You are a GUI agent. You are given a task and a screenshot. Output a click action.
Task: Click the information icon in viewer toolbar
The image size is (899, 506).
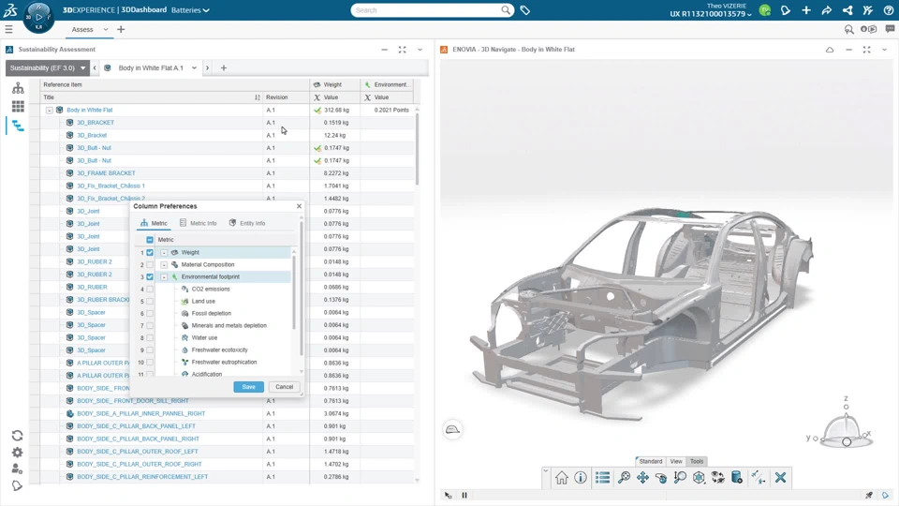coord(581,478)
